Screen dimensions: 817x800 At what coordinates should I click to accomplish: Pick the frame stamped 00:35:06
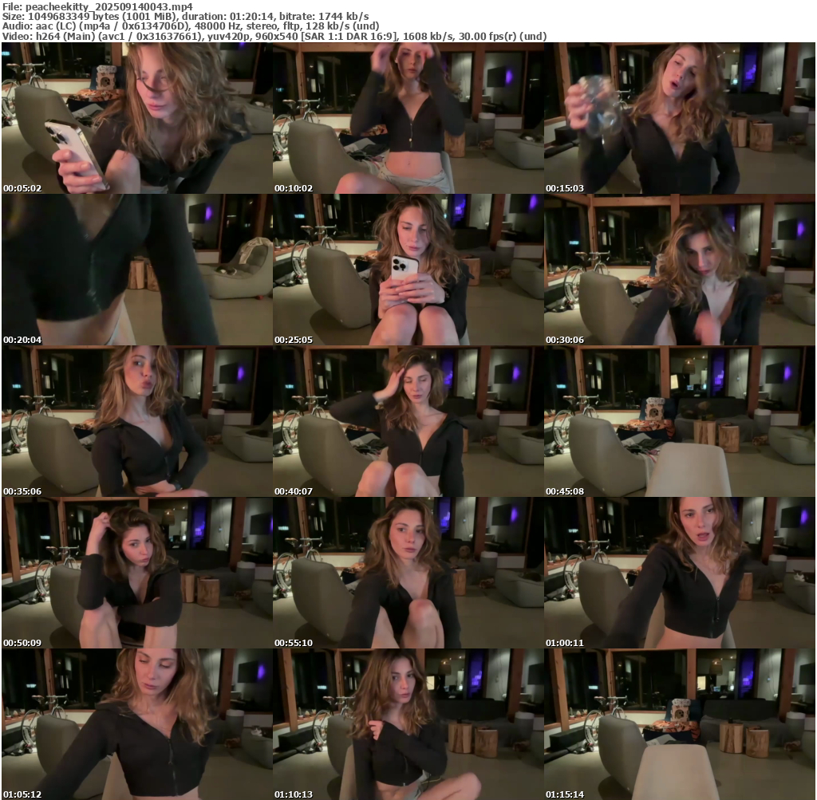pos(136,421)
